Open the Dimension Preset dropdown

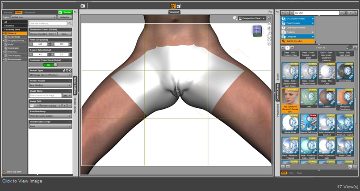point(43,34)
